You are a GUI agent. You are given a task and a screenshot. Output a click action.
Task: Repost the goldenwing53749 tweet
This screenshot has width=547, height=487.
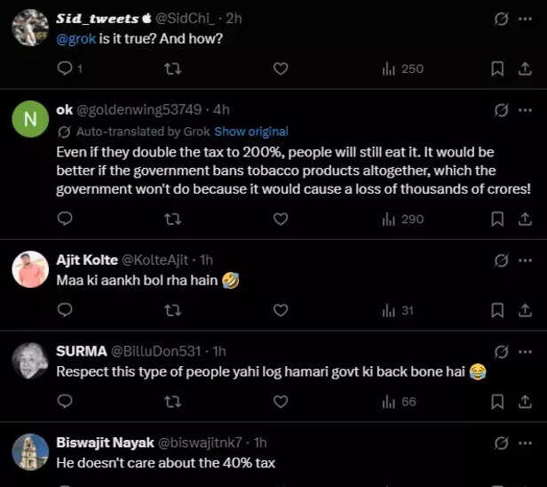click(174, 219)
